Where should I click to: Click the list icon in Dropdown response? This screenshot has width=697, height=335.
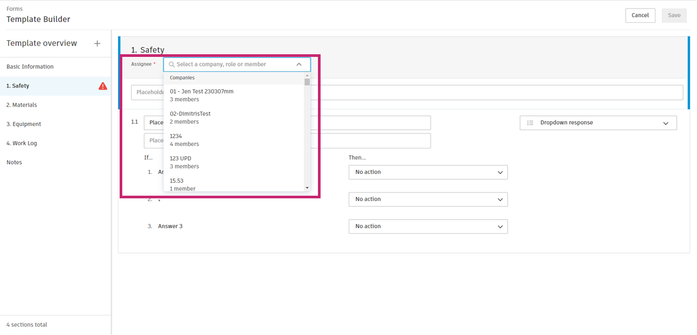click(530, 123)
